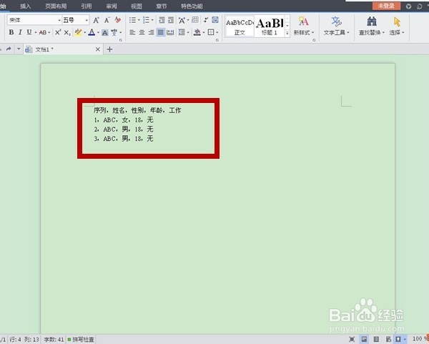This screenshot has height=344, width=429.
Task: Open 新样式 new style menu
Action: pyautogui.click(x=303, y=26)
